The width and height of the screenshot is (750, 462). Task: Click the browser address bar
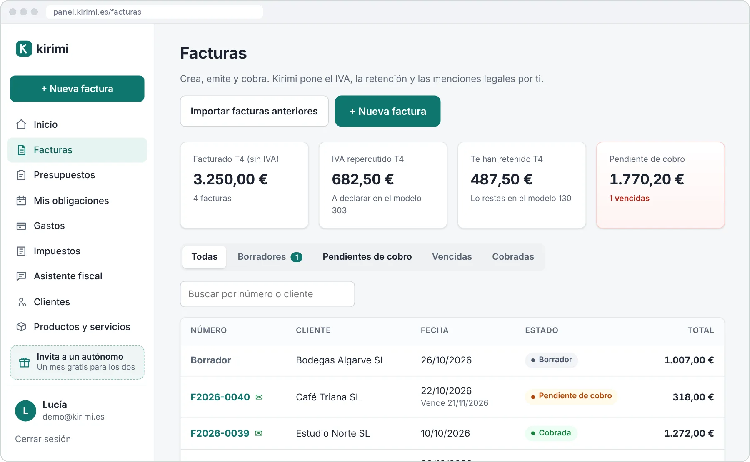click(x=154, y=12)
